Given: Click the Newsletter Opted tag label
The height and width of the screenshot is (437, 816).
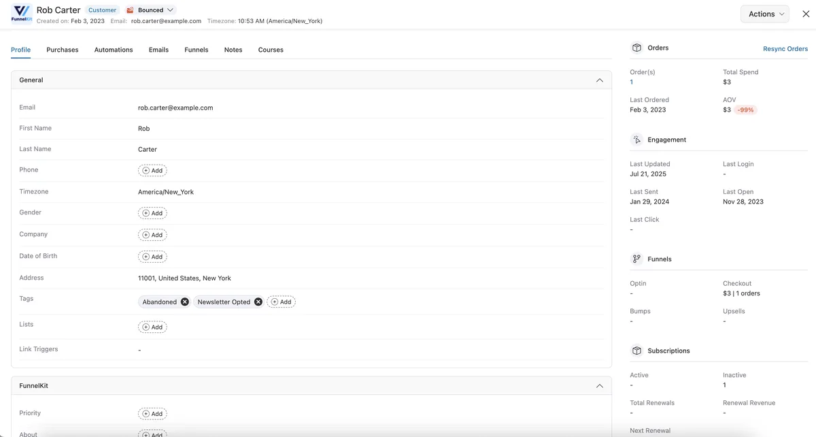Looking at the screenshot, I should [x=224, y=302].
